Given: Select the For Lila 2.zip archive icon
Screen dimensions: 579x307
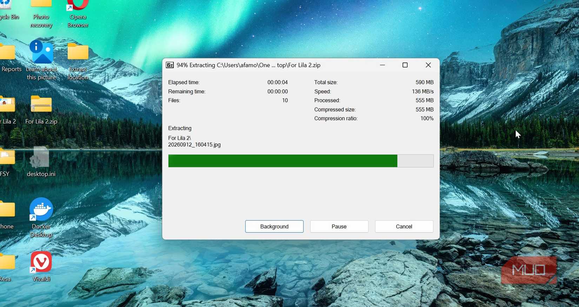Looking at the screenshot, I should tap(41, 110).
